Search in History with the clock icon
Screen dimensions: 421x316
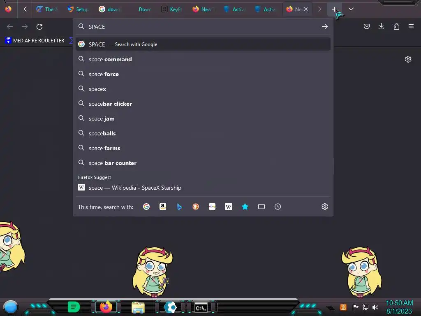click(x=278, y=207)
